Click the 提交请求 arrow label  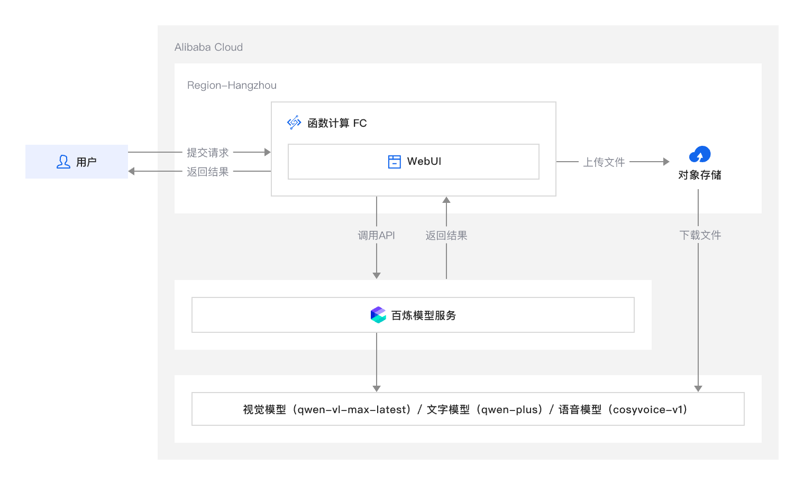pyautogui.click(x=207, y=153)
